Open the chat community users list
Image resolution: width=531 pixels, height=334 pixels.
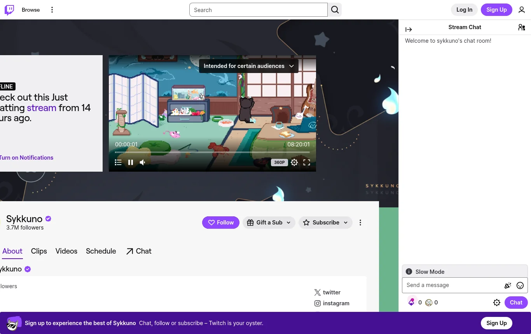click(522, 27)
